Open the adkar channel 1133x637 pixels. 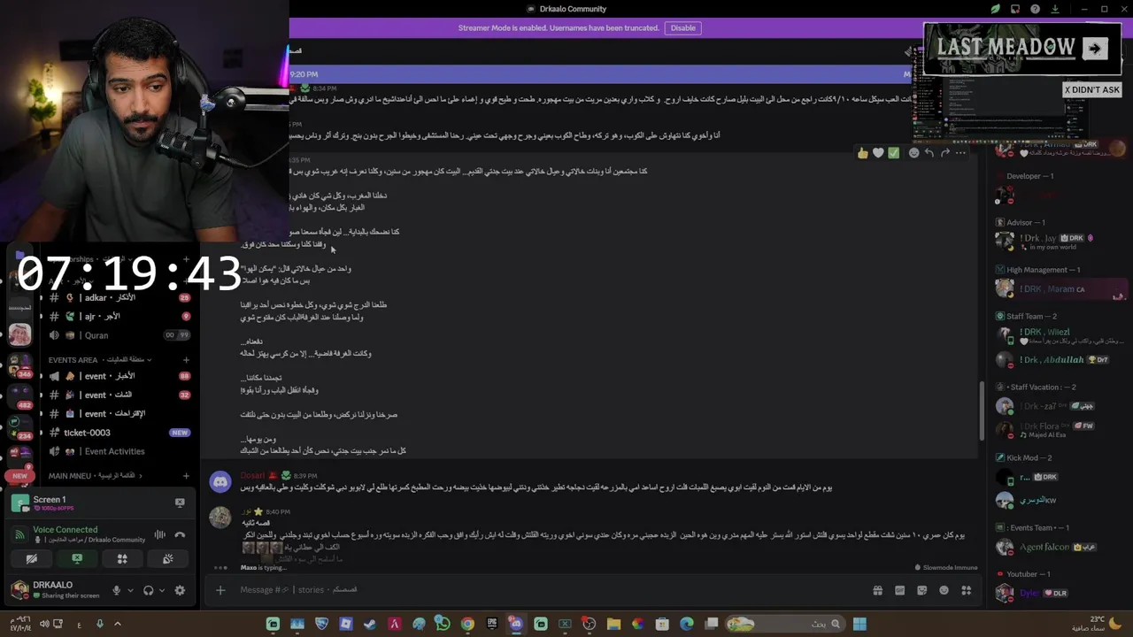pos(119,297)
